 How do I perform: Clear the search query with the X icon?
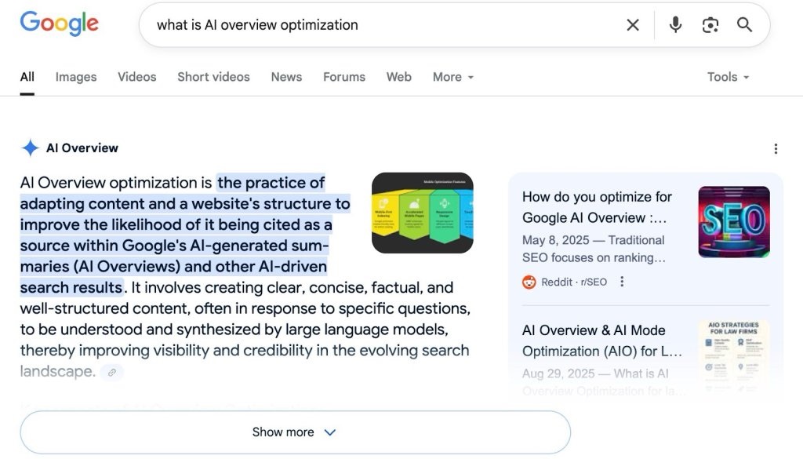pyautogui.click(x=633, y=24)
